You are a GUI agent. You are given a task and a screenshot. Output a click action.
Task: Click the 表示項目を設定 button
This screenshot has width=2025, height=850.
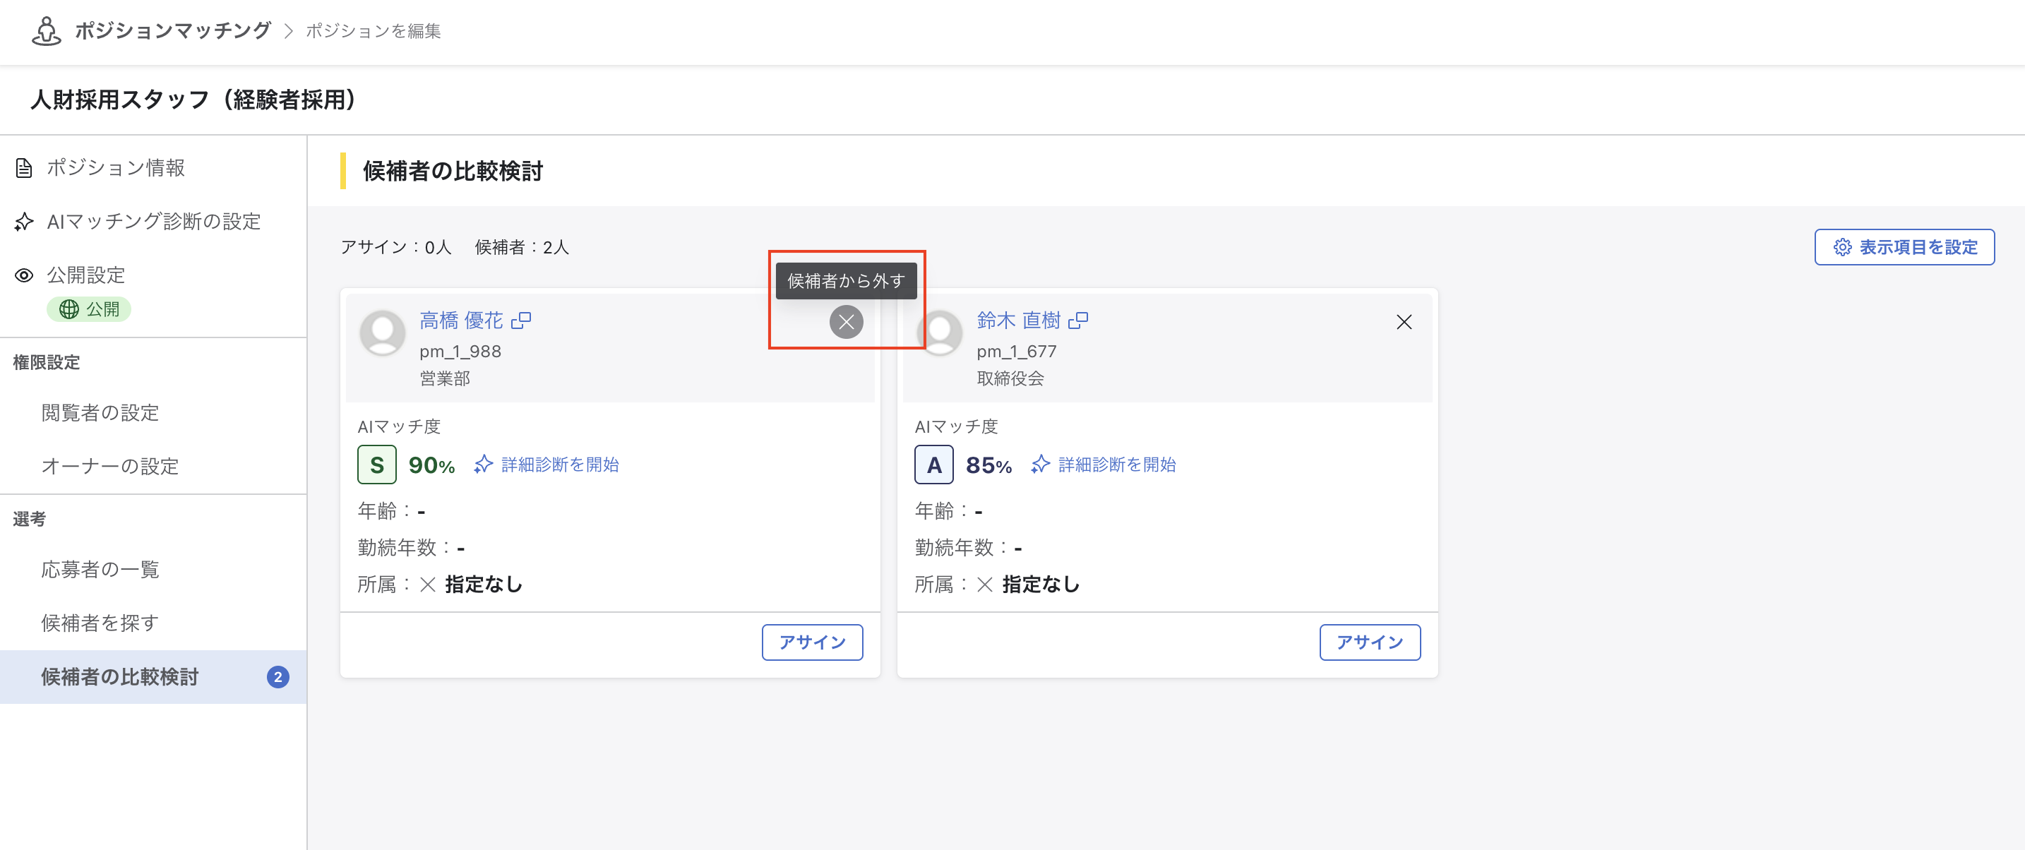[x=1904, y=247]
